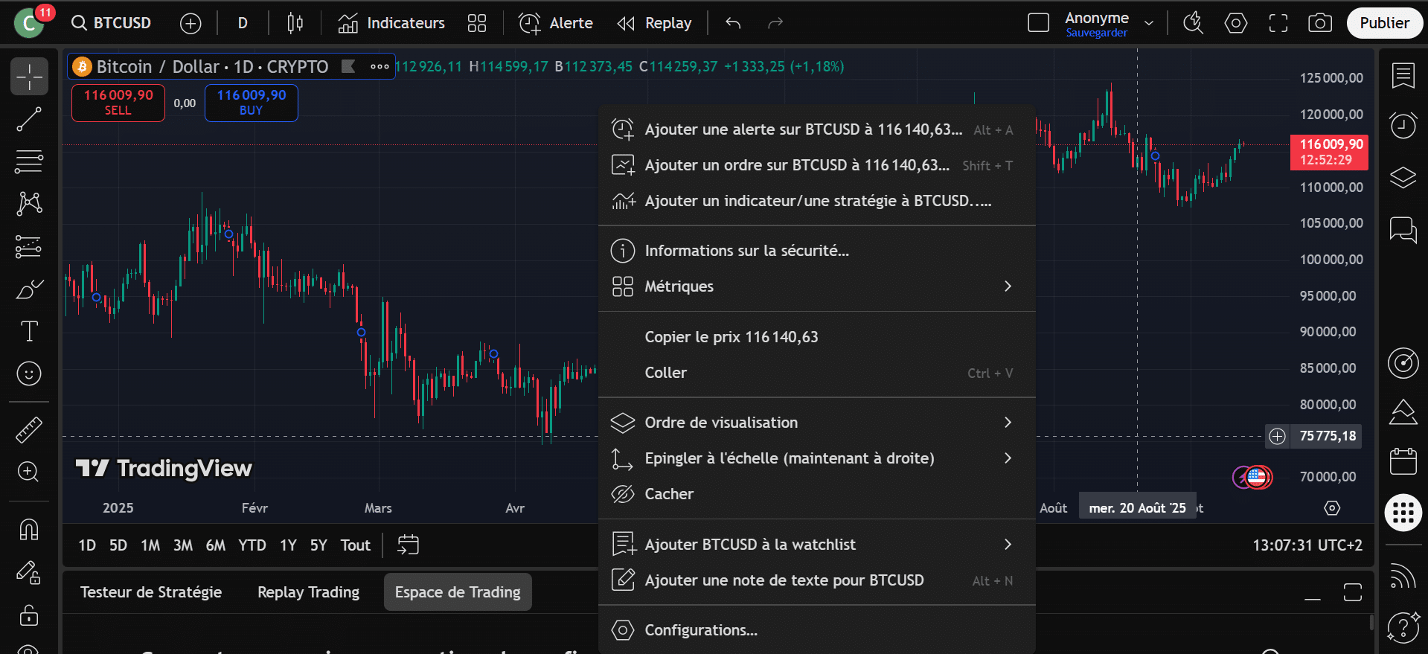
Task: Toggle lock all drawings
Action: (29, 615)
